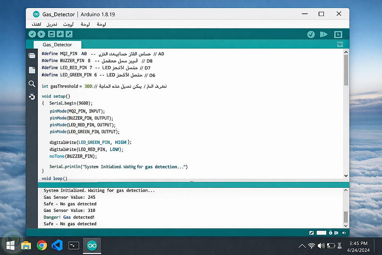
Task: Open File Explorer from the taskbar
Action: click(26, 245)
